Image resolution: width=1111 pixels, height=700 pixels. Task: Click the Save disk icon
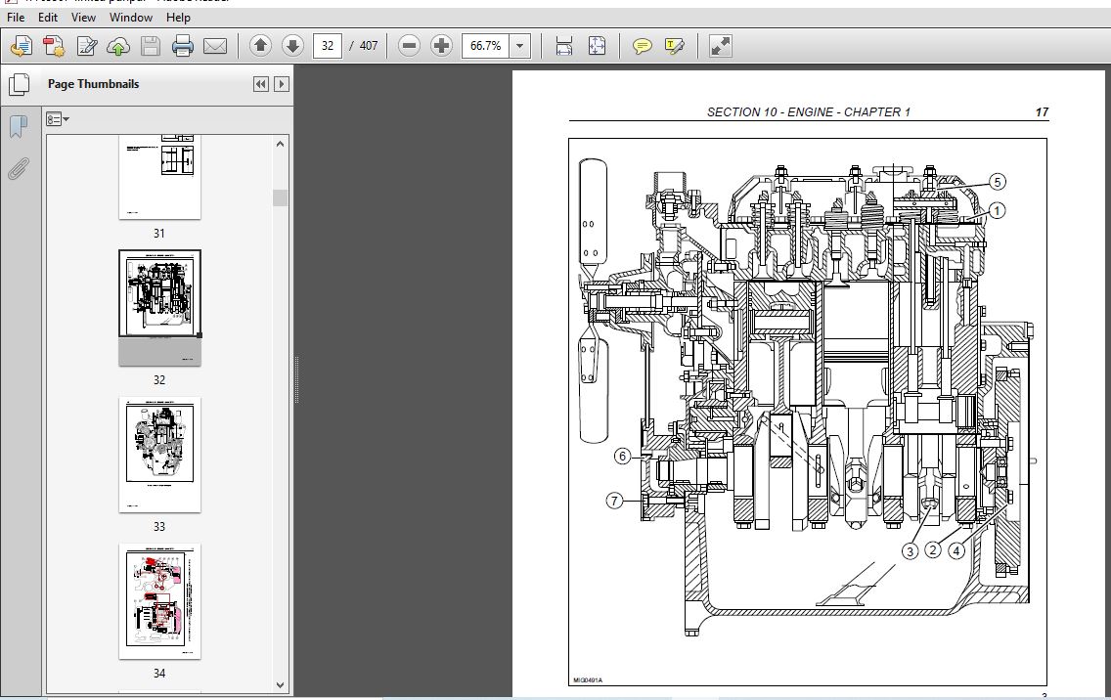[x=151, y=46]
